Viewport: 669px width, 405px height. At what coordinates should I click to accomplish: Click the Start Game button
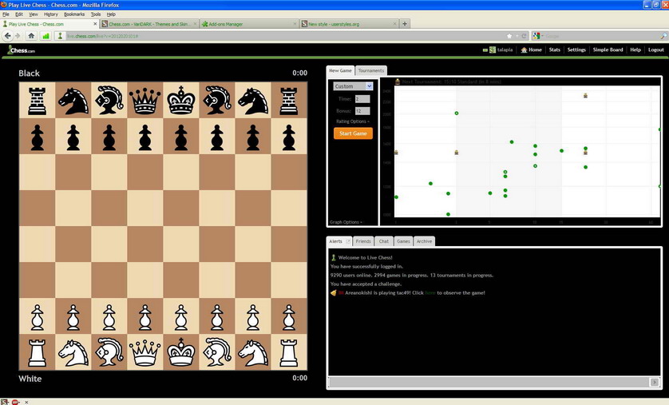[353, 133]
